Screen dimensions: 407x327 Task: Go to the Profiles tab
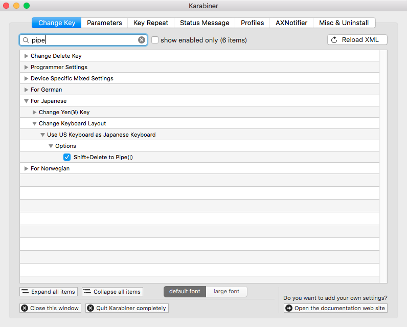[x=252, y=23]
